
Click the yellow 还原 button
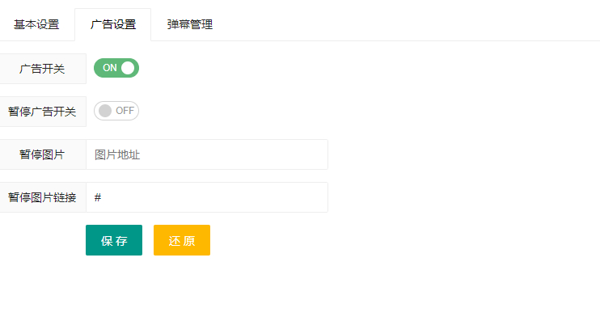(182, 240)
